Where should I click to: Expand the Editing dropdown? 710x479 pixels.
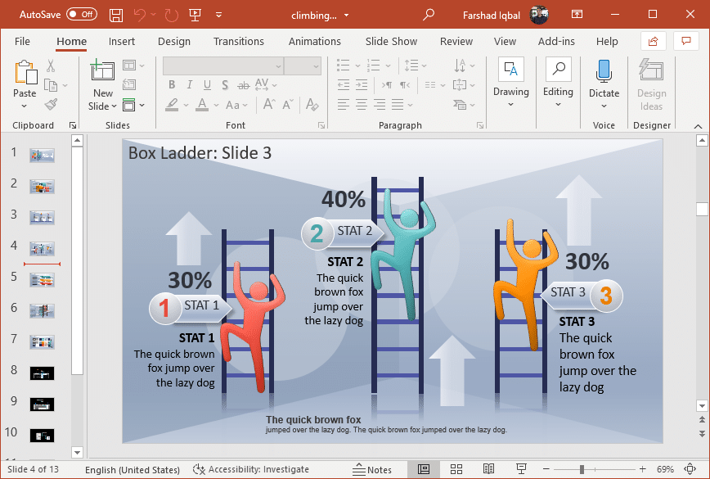558,104
